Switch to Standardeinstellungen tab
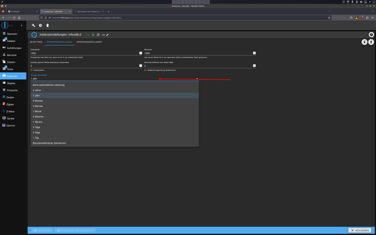This screenshot has height=235, width=376. [x=60, y=42]
